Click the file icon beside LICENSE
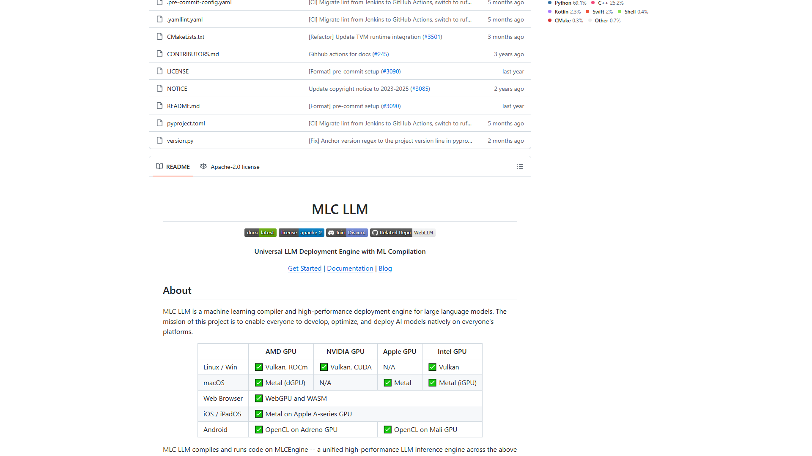Viewport: 812px width, 456px height. tap(159, 71)
